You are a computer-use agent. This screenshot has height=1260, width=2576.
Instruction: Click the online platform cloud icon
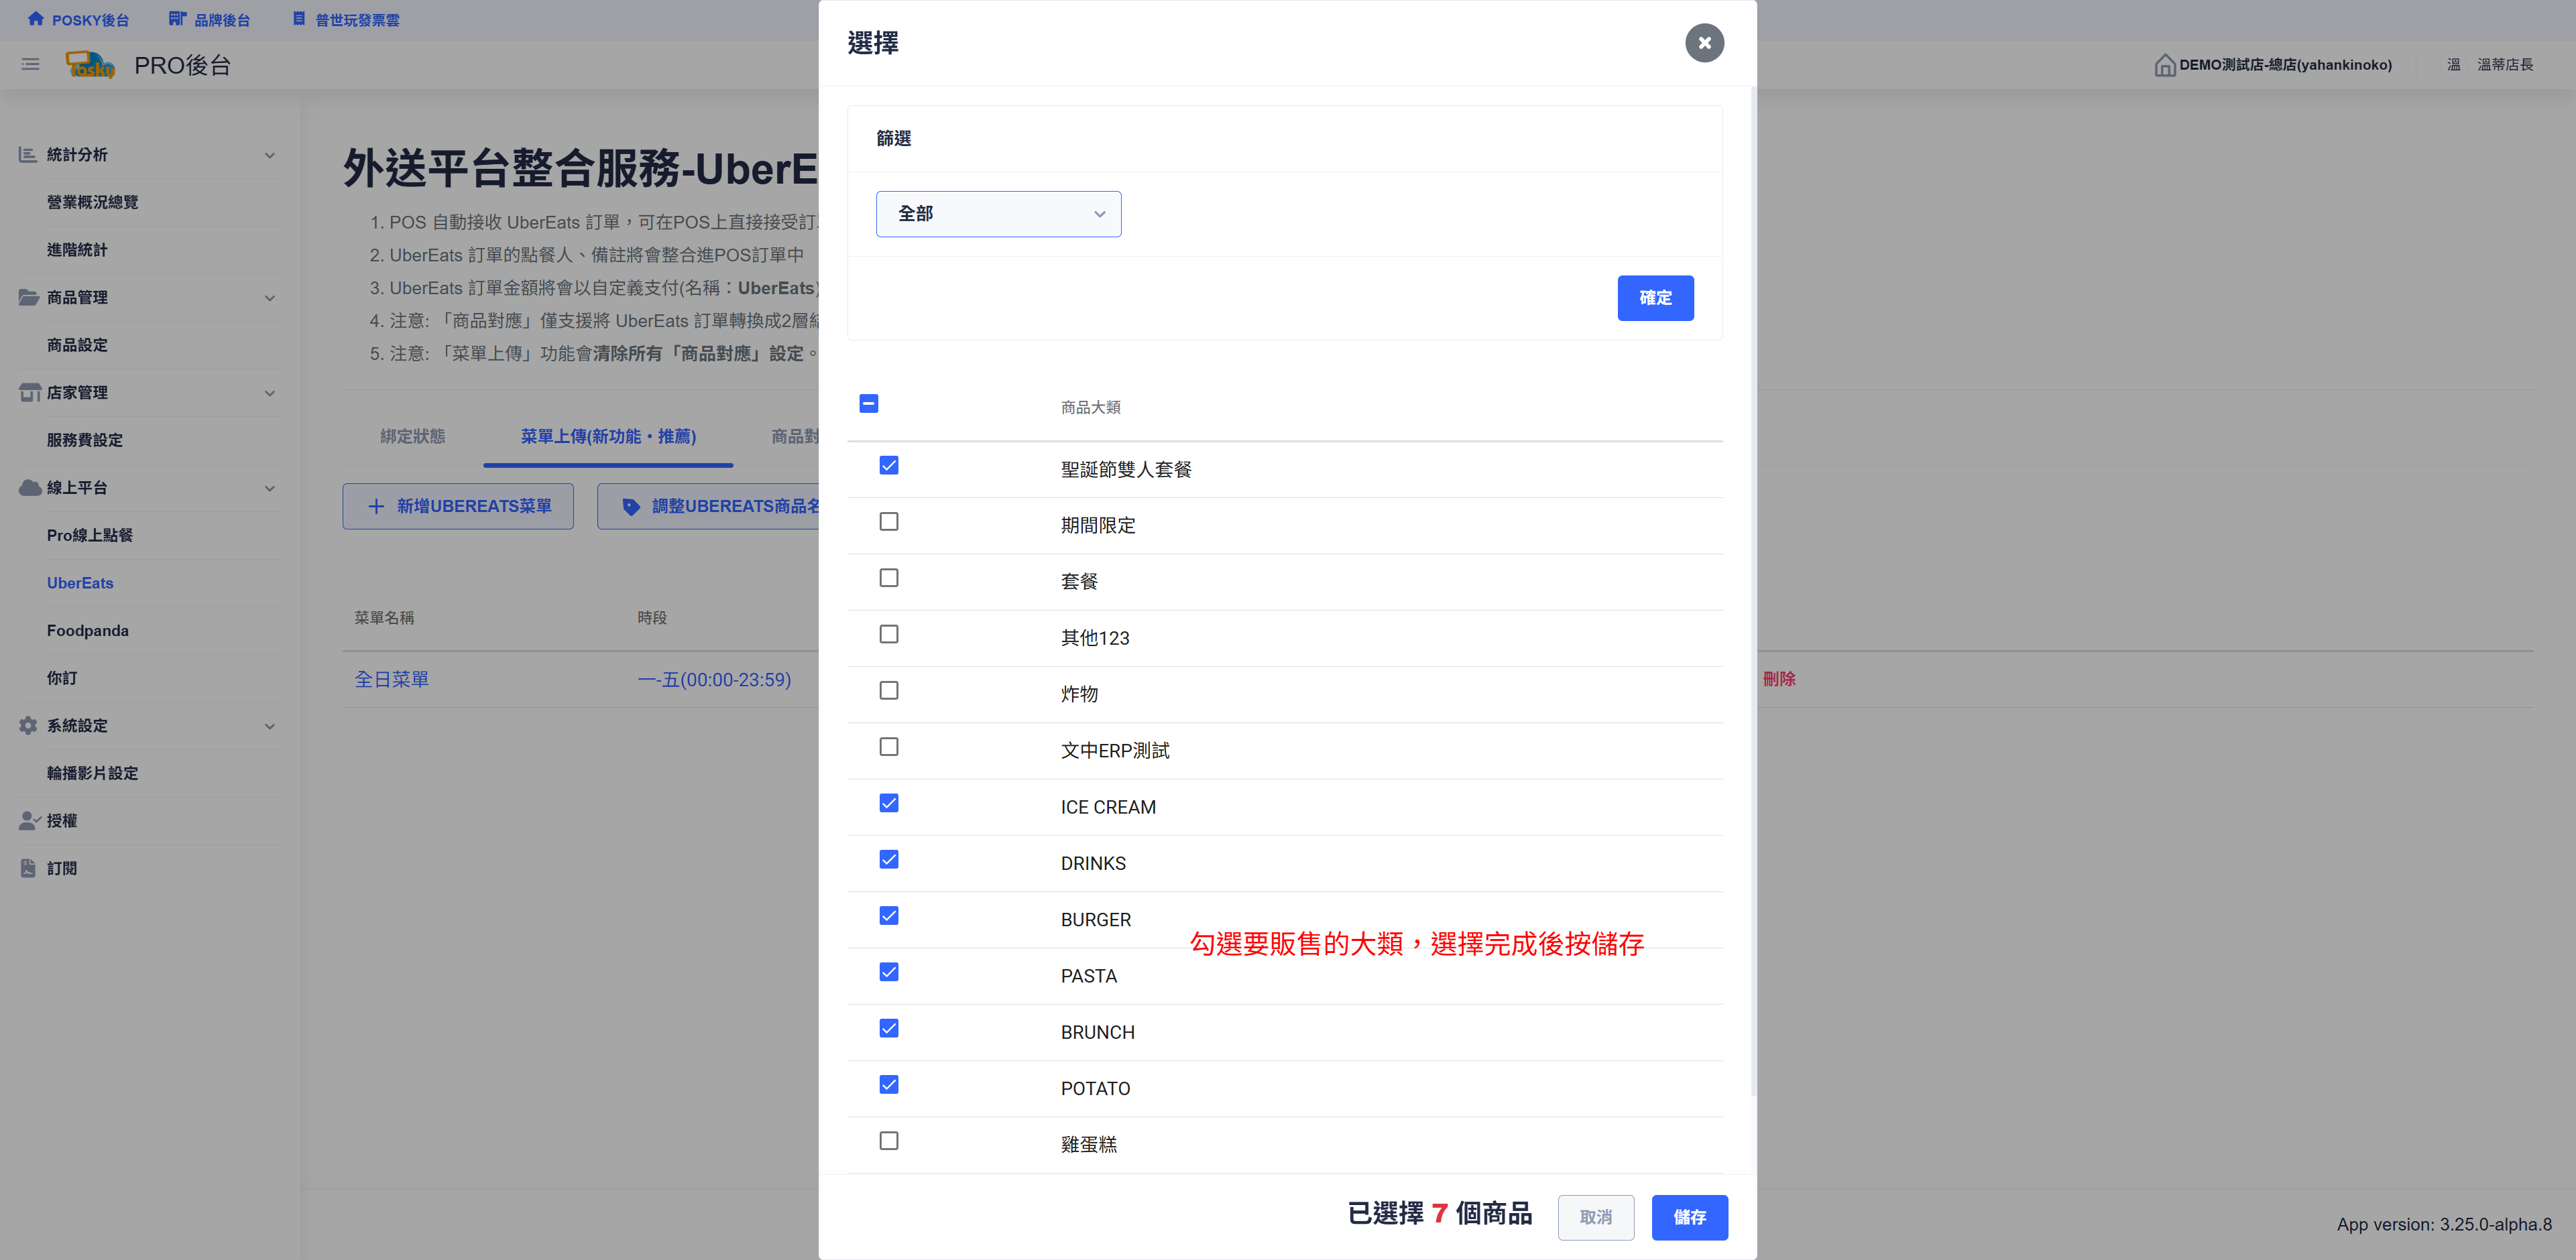[x=29, y=488]
